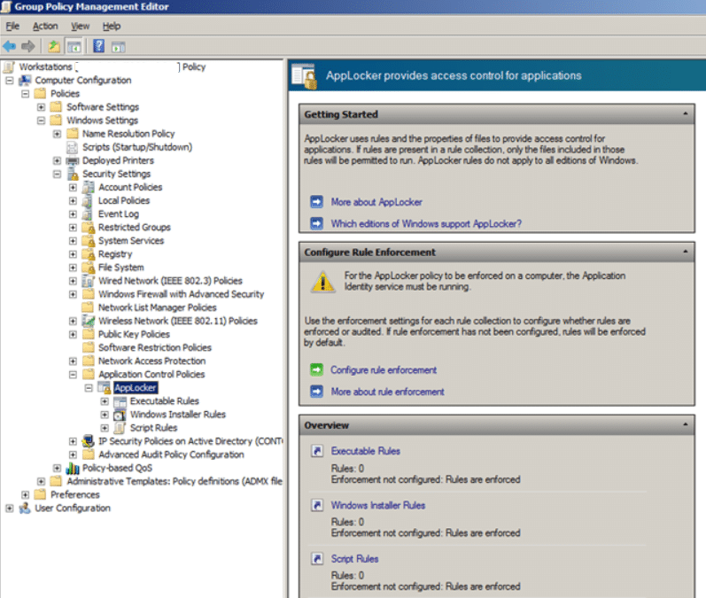Click shortcut icon beside Script Rules overview
The height and width of the screenshot is (598, 706).
pos(317,558)
